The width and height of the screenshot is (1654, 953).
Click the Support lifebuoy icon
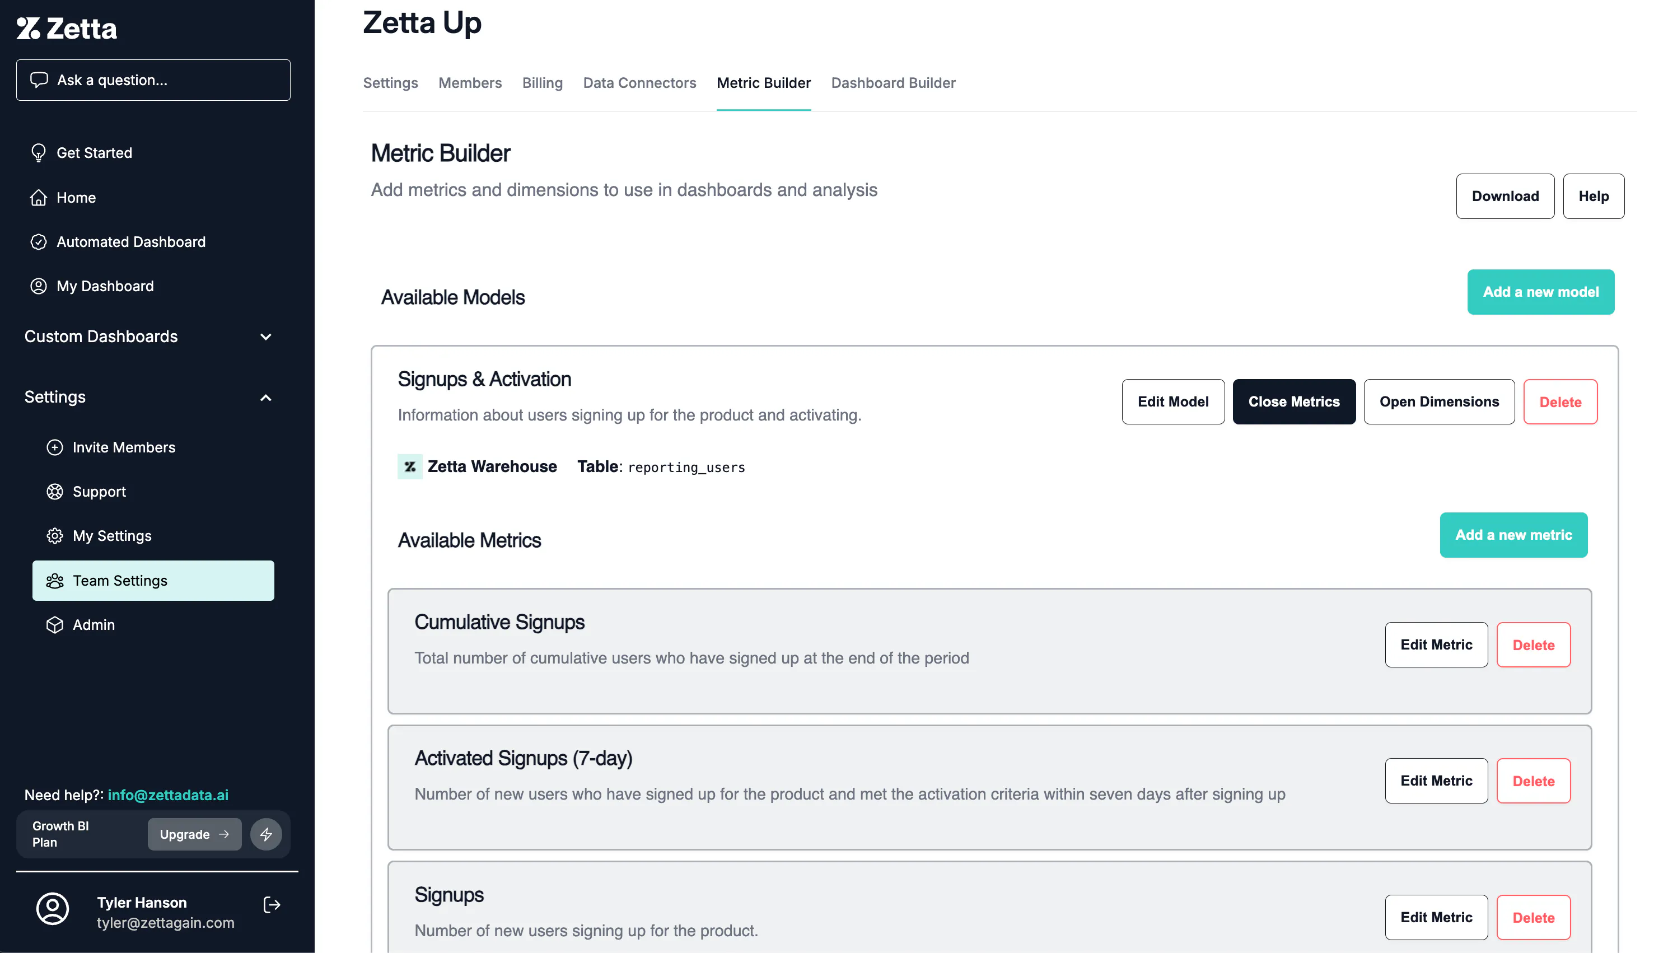coord(55,492)
